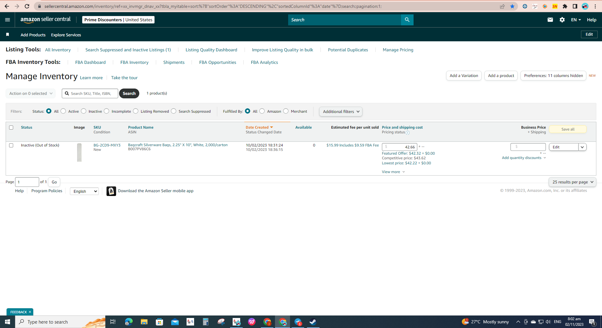Select the Listing Removed radio button
The image size is (602, 328).
tap(136, 111)
